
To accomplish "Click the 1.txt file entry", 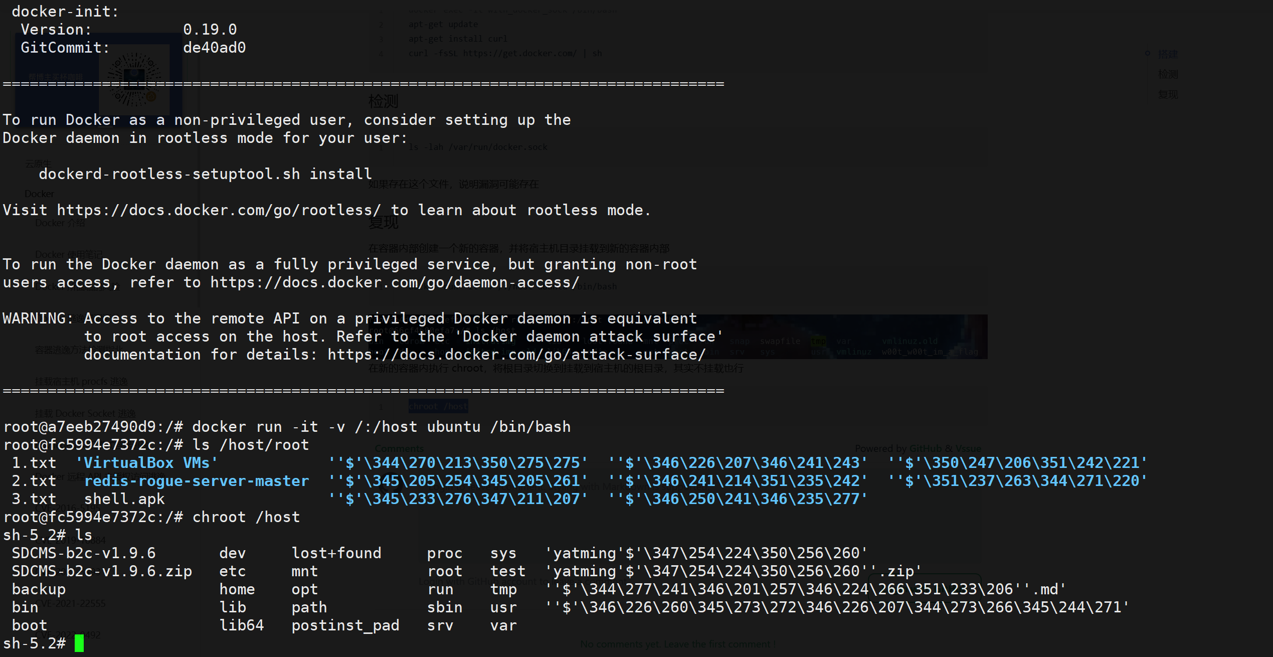I will (x=34, y=463).
